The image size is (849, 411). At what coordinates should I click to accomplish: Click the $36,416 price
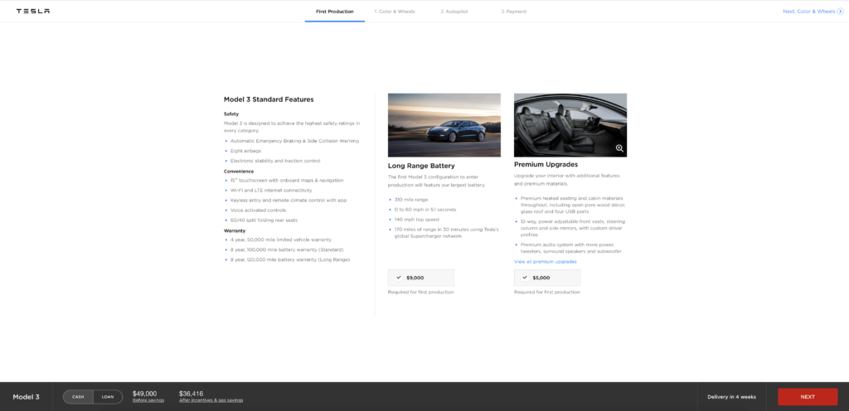coord(192,394)
